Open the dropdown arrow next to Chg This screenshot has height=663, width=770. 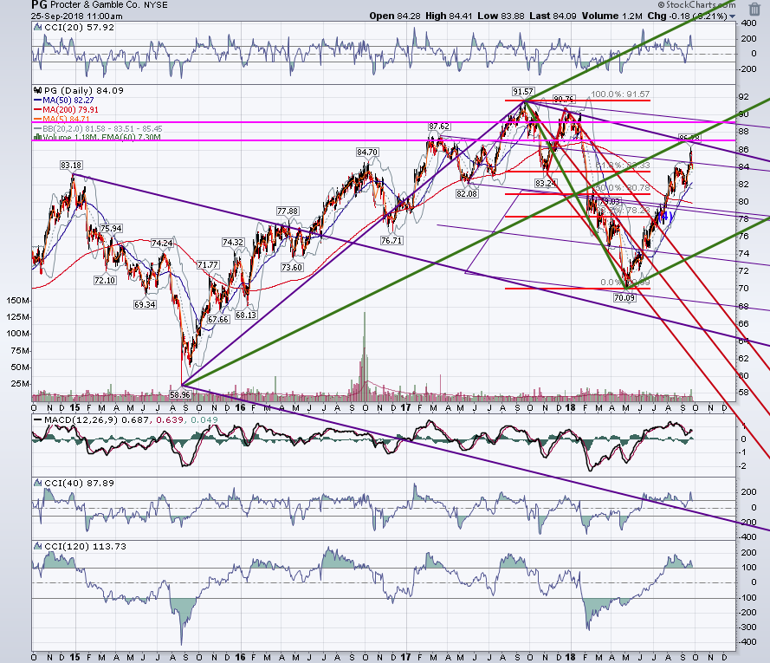[732, 16]
